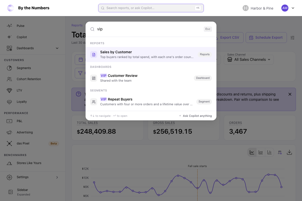Click the Harbor & Pine store avatar
The width and height of the screenshot is (302, 201).
pyautogui.click(x=246, y=8)
